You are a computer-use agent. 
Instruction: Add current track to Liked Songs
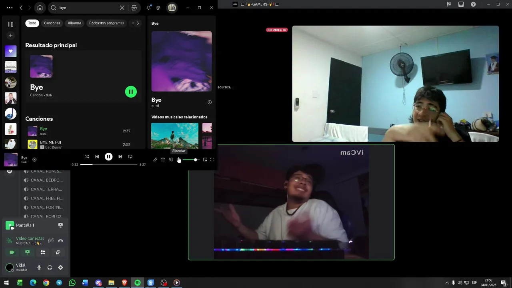(x=34, y=160)
